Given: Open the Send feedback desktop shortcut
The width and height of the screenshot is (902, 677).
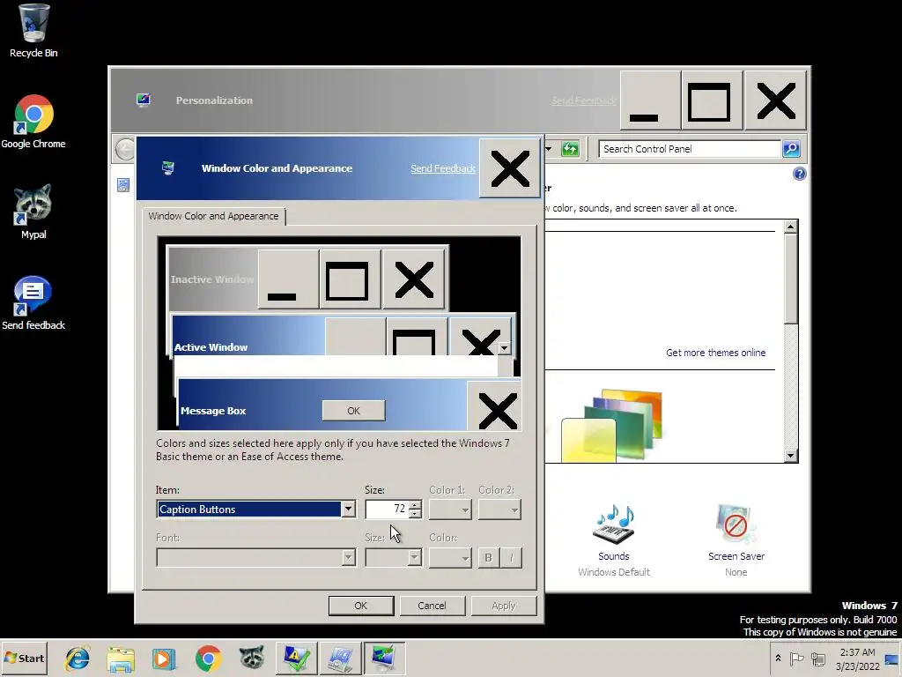Looking at the screenshot, I should pos(33,303).
